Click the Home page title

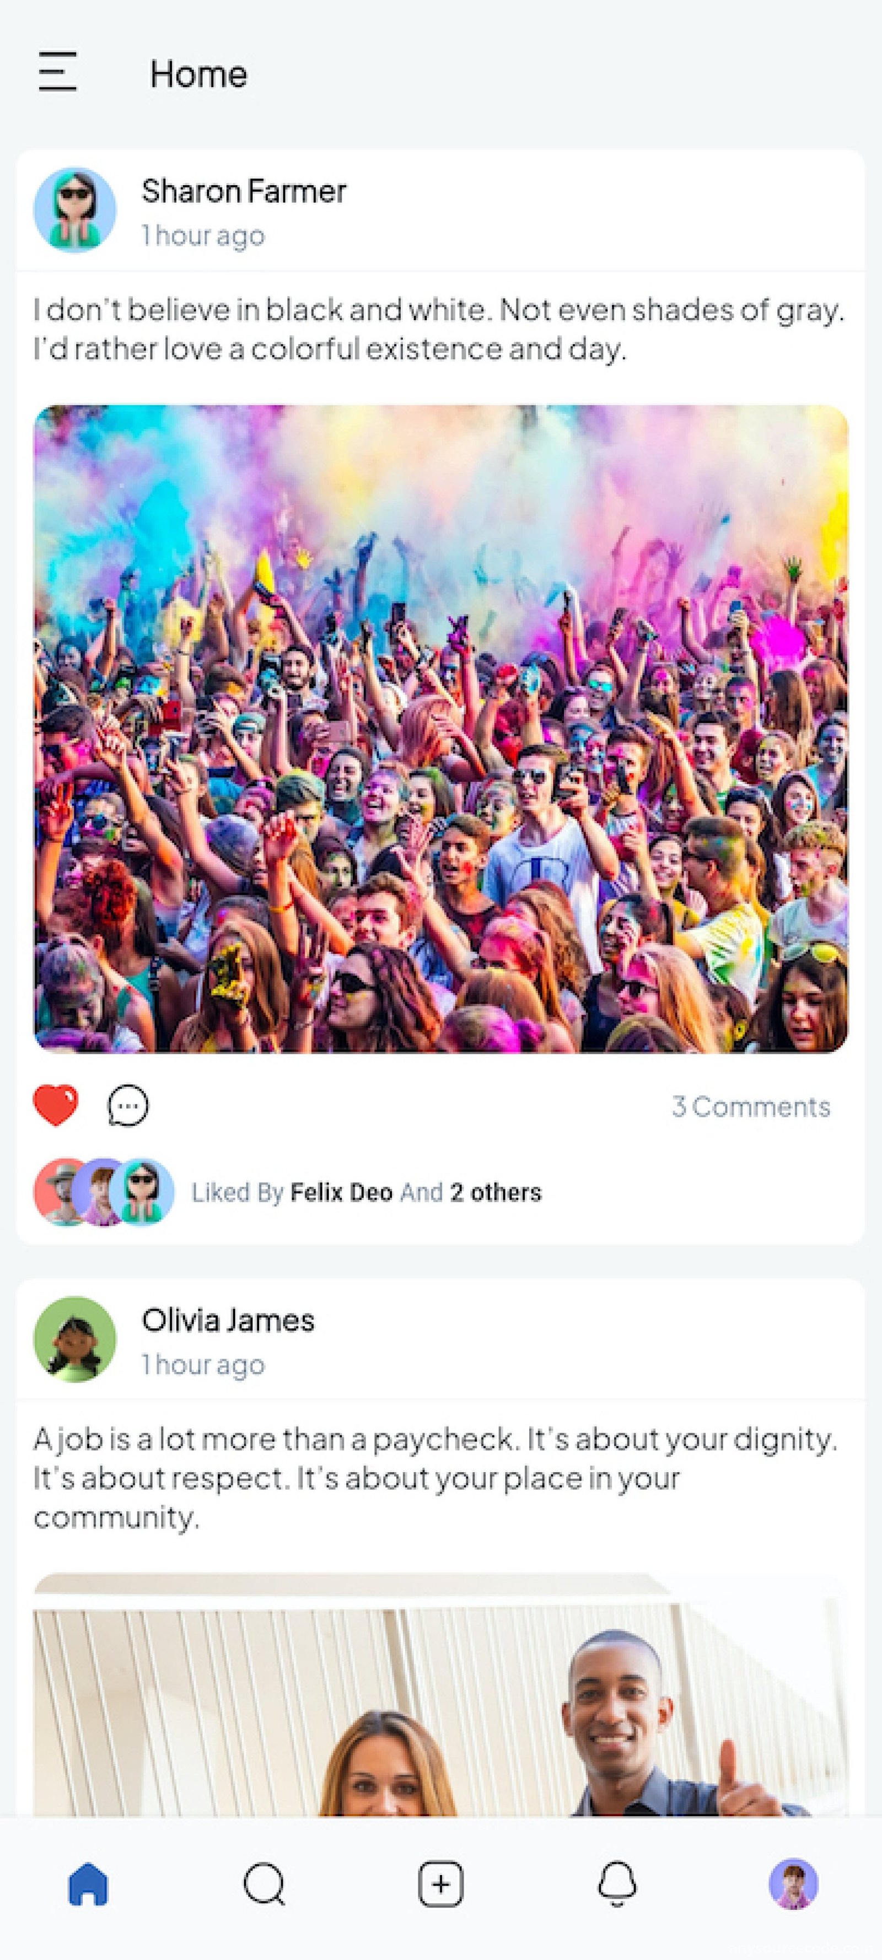click(x=198, y=74)
